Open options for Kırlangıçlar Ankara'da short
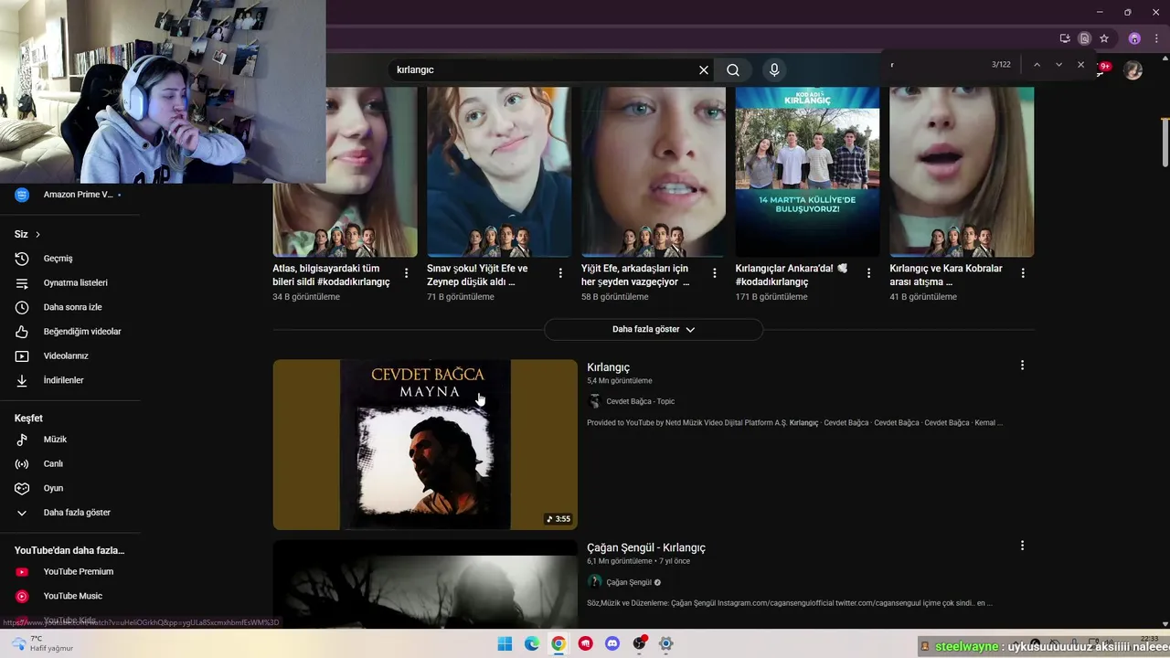Screen dimensions: 1170x658 (x=868, y=273)
